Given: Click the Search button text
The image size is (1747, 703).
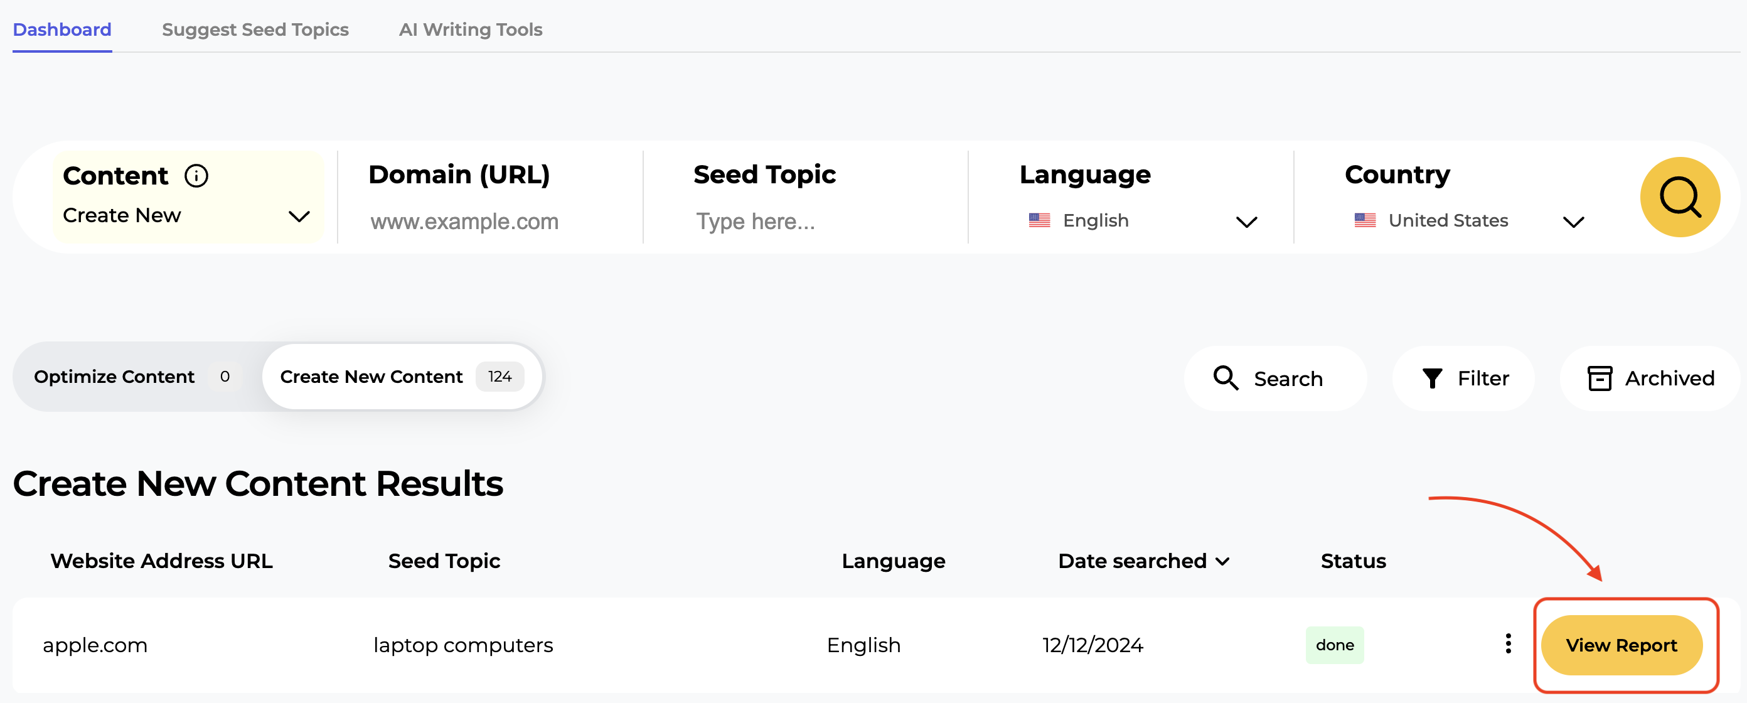Looking at the screenshot, I should [1288, 378].
